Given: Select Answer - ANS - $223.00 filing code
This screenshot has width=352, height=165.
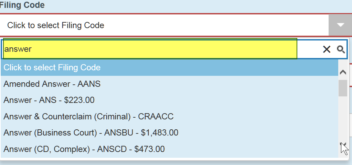Looking at the screenshot, I should pyautogui.click(x=170, y=100).
